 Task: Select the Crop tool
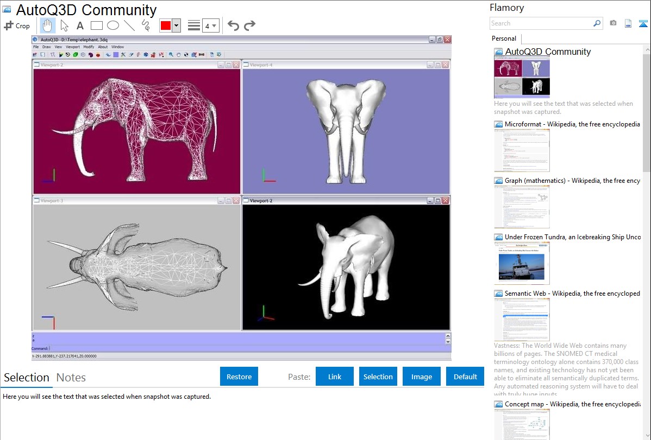pyautogui.click(x=17, y=25)
